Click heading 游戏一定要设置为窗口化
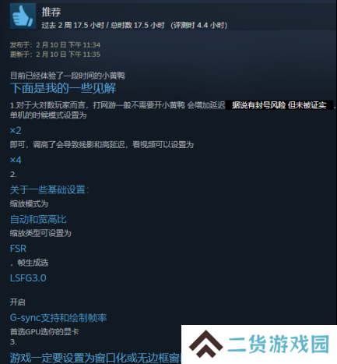 click(96, 358)
